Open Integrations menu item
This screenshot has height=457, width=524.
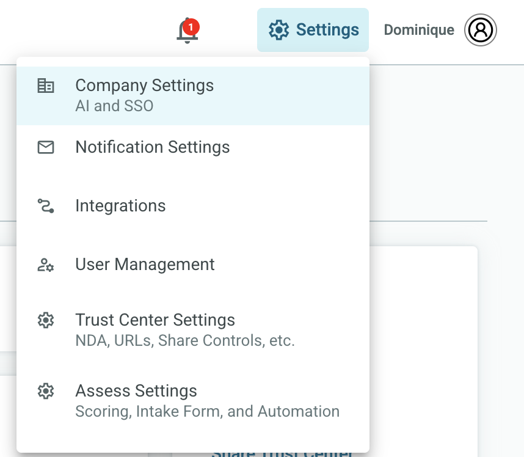pos(193,206)
